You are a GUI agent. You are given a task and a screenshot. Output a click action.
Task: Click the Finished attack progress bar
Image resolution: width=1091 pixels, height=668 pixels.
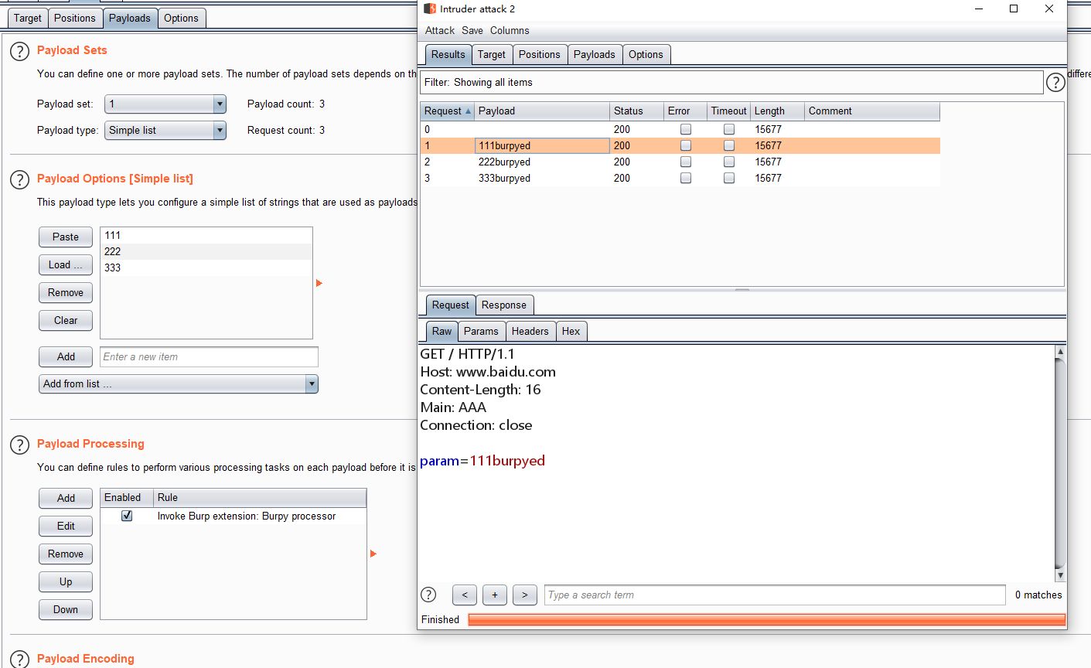coord(766,619)
